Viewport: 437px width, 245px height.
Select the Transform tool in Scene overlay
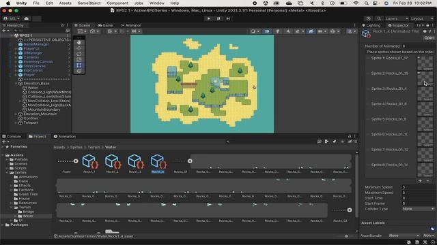coord(79,71)
